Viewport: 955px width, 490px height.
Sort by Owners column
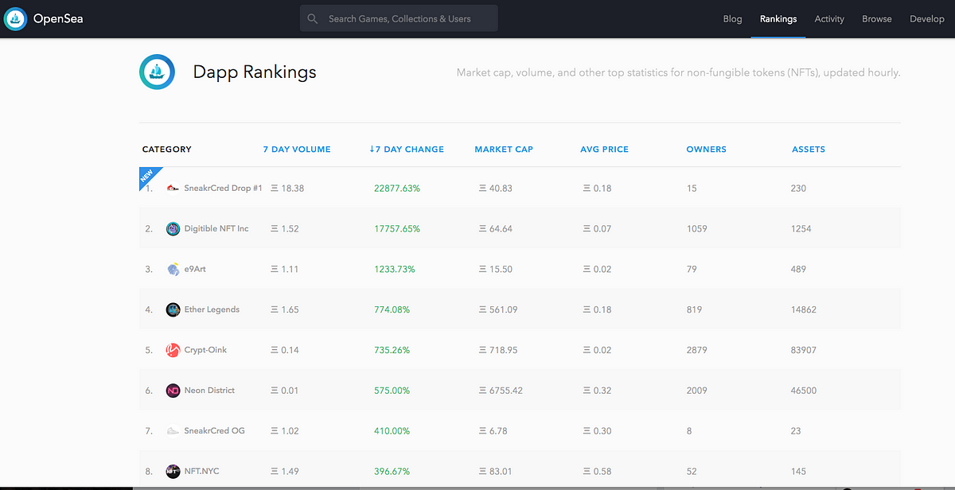tap(707, 150)
